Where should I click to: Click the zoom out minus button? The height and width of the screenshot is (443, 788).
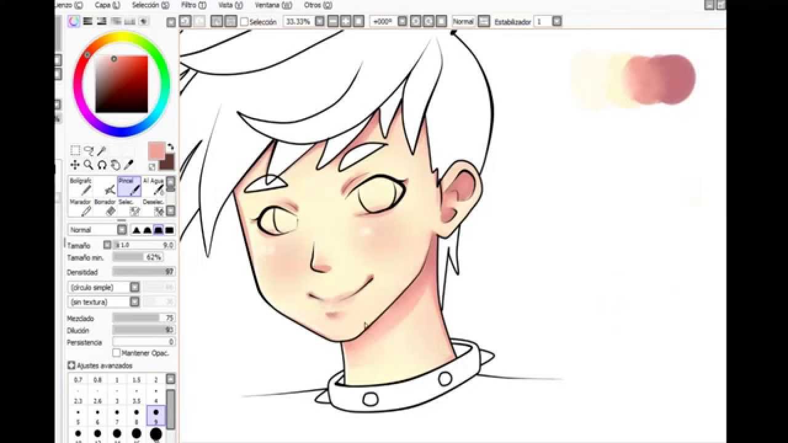[x=333, y=22]
